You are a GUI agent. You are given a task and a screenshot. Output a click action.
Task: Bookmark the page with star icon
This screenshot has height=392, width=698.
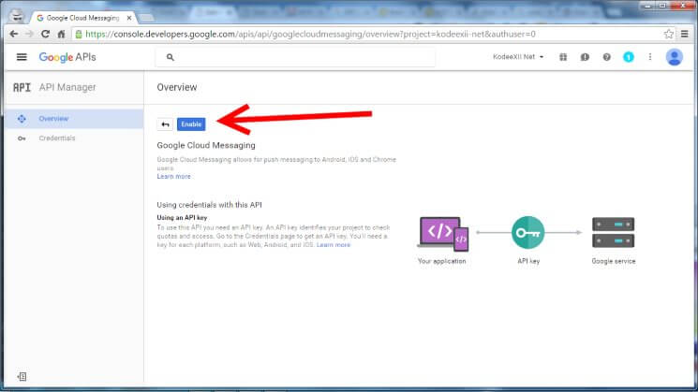point(668,34)
